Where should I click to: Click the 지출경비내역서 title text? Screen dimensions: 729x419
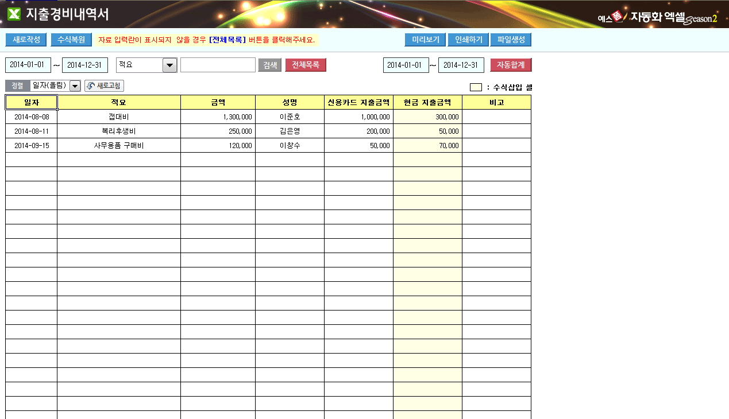pos(68,14)
